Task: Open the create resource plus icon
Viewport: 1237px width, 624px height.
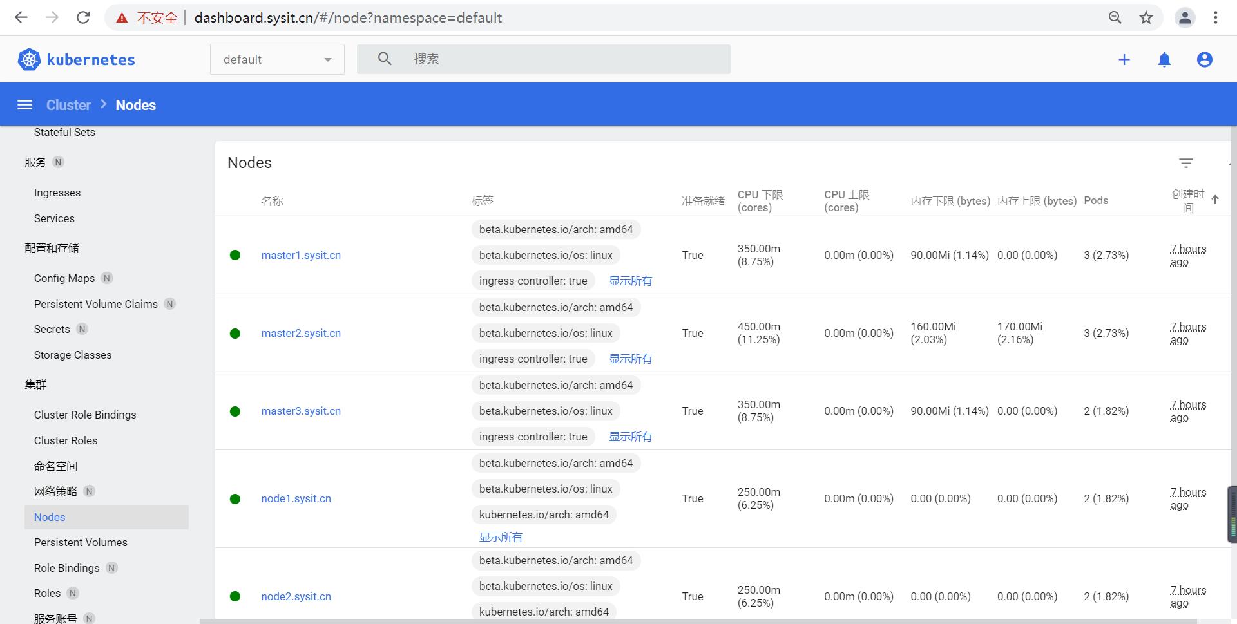Action: click(x=1124, y=59)
